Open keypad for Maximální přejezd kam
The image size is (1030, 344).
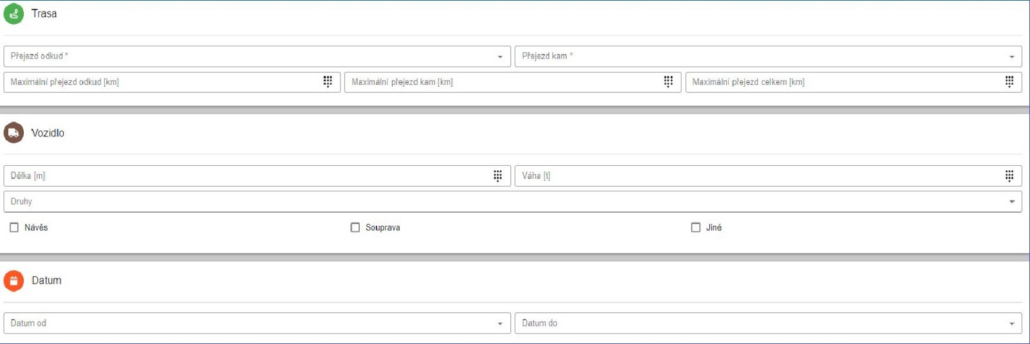coord(668,82)
